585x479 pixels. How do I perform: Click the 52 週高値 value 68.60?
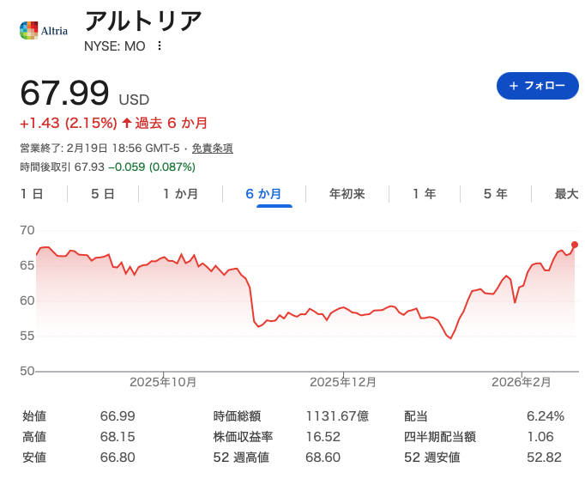click(x=323, y=458)
